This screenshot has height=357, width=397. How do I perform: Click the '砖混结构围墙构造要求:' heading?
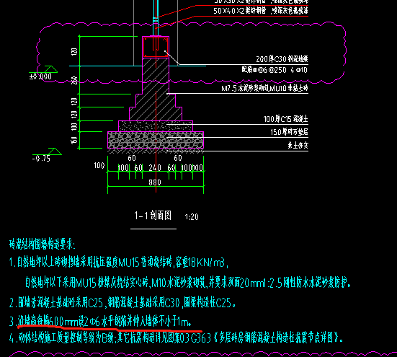click(43, 244)
